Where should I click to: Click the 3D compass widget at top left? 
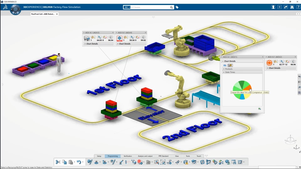point(16,9)
